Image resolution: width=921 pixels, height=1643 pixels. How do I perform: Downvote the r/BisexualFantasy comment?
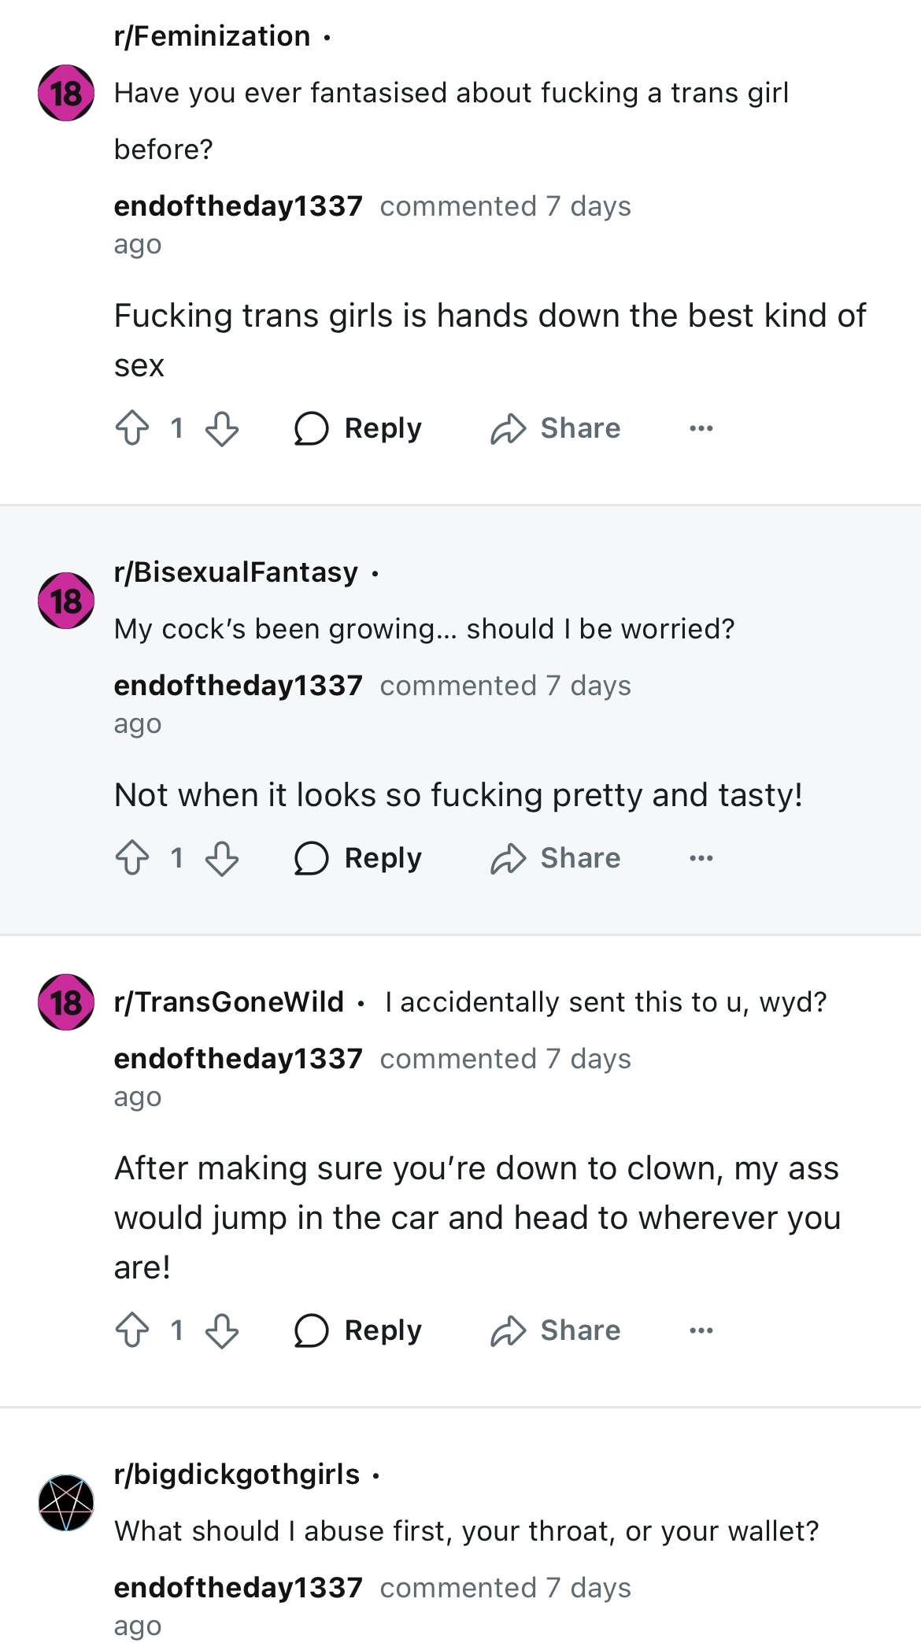tap(222, 858)
